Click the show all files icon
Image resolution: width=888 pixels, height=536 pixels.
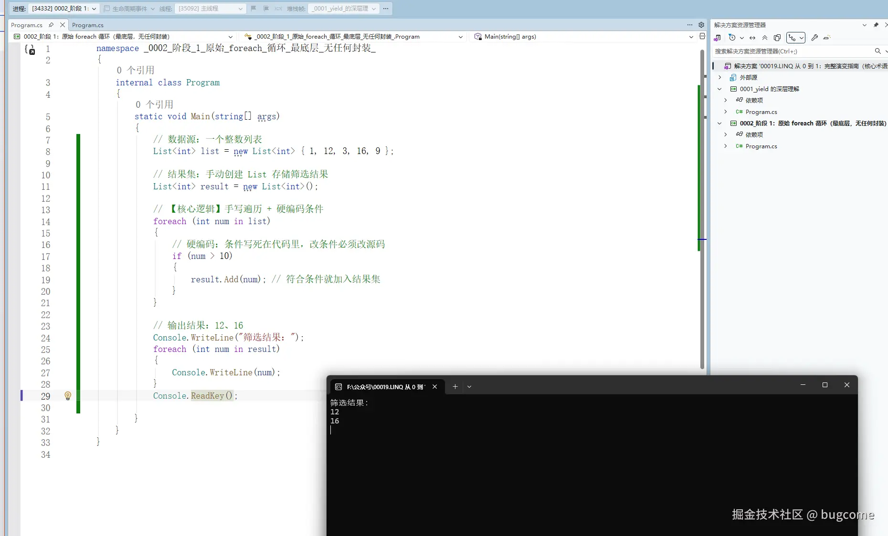point(777,38)
